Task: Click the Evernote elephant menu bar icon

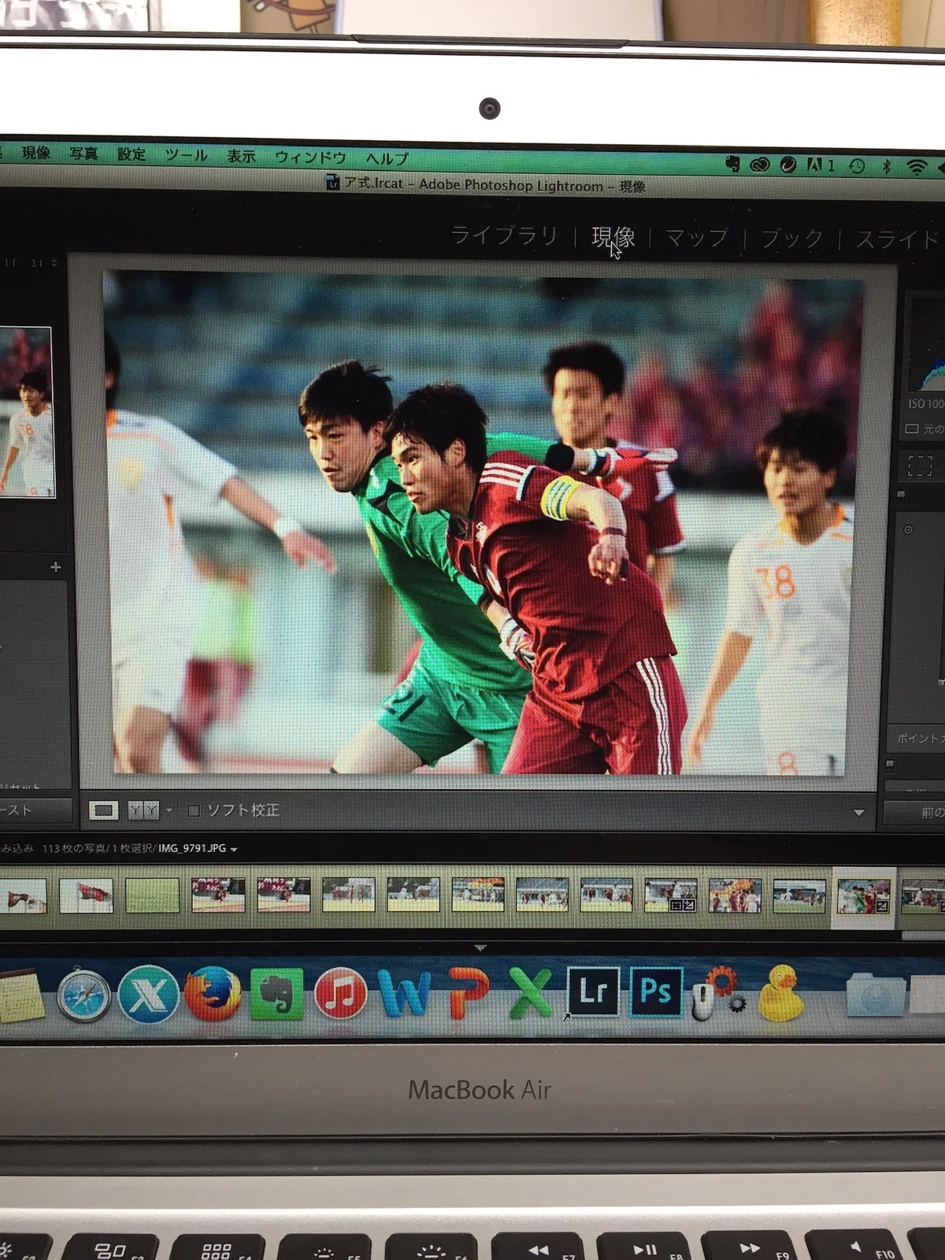Action: coord(732,164)
